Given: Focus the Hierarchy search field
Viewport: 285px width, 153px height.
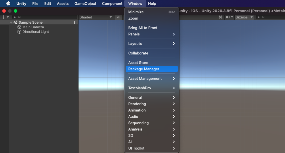Looking at the screenshot, I should pos(45,17).
